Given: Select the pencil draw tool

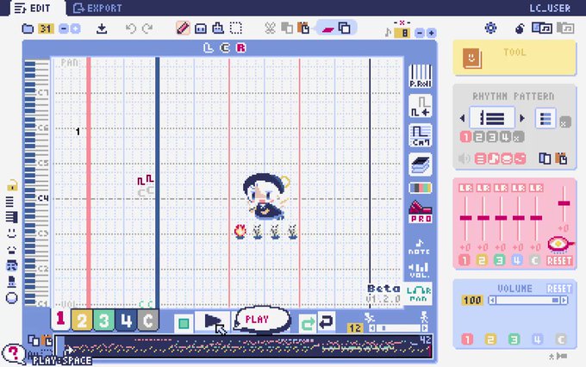Looking at the screenshot, I should pos(183,28).
